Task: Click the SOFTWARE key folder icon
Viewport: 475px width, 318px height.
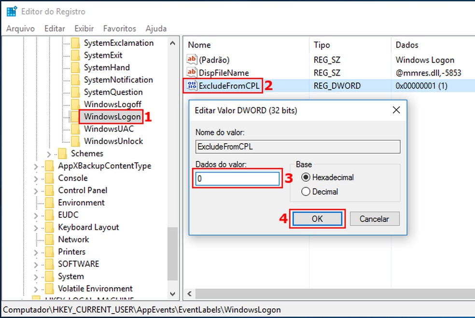Action: click(x=51, y=264)
